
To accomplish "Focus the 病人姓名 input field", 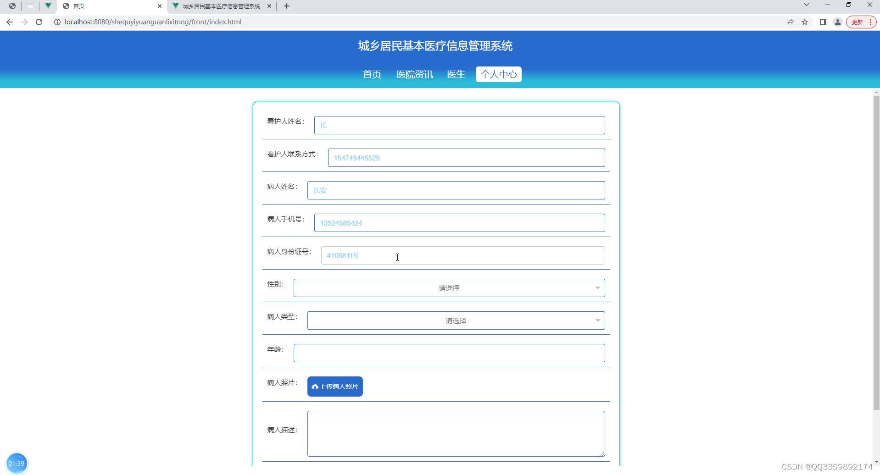I will pyautogui.click(x=456, y=190).
